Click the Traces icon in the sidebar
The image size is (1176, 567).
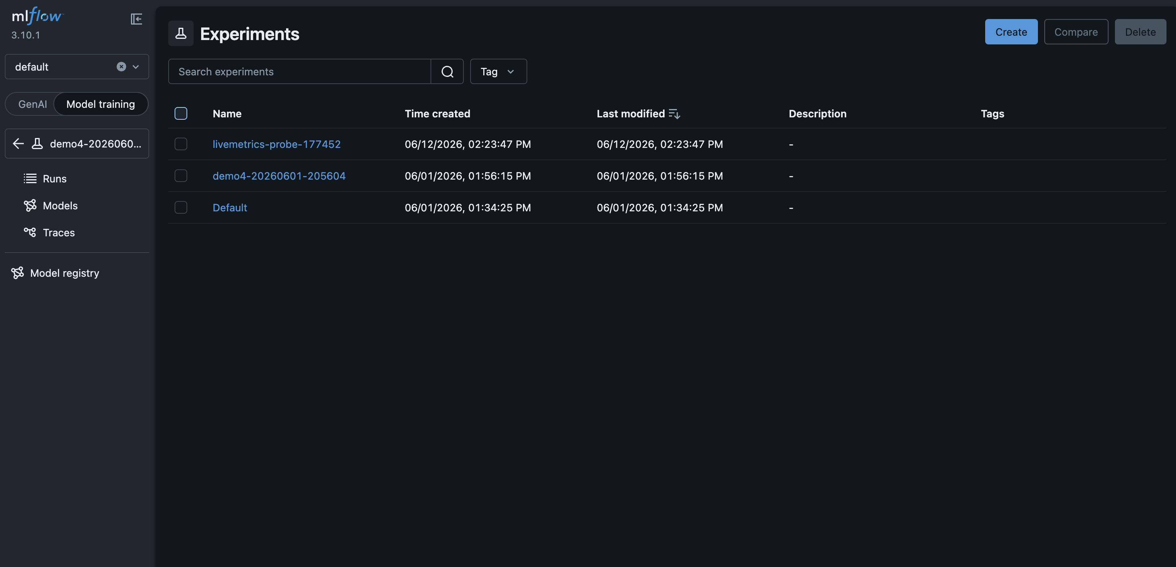click(30, 232)
